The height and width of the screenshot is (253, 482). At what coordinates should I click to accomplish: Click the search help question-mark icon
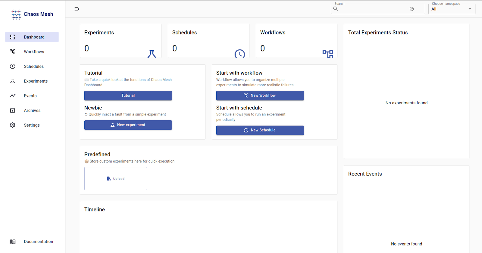point(412,9)
